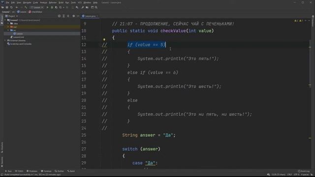Click the Search Everywhere magnifier icon
The width and height of the screenshot is (315, 177).
tap(96, 7)
